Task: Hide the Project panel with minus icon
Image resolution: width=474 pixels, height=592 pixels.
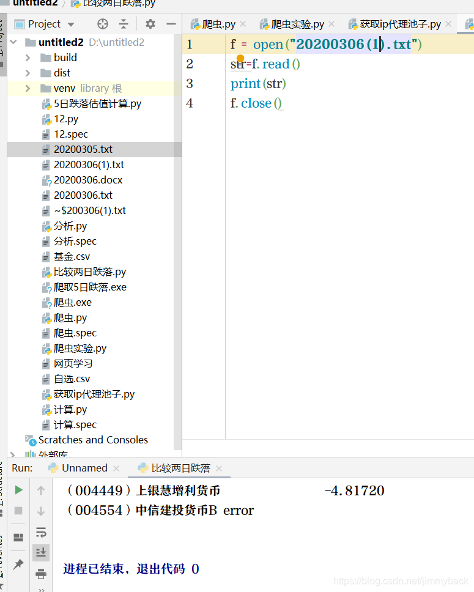Action: (x=171, y=24)
